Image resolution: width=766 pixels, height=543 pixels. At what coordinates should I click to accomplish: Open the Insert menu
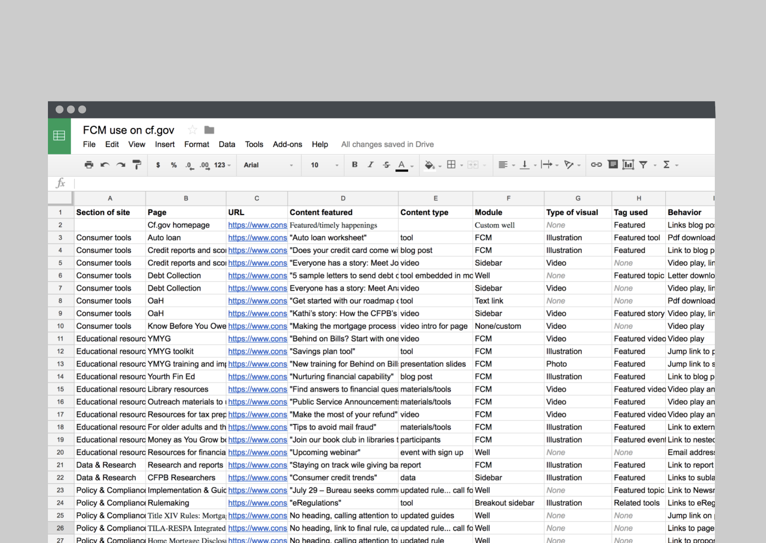(x=165, y=145)
